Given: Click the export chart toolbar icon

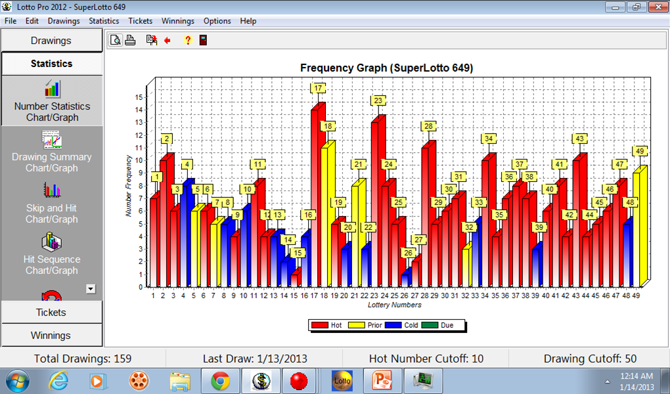Looking at the screenshot, I should [x=151, y=40].
